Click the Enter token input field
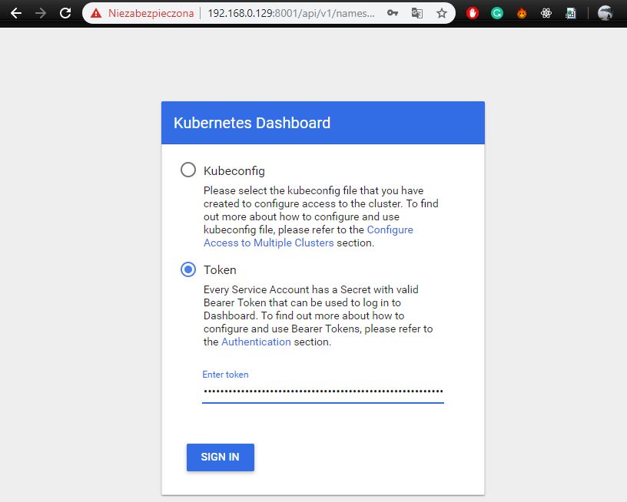The height and width of the screenshot is (502, 627). click(x=323, y=391)
